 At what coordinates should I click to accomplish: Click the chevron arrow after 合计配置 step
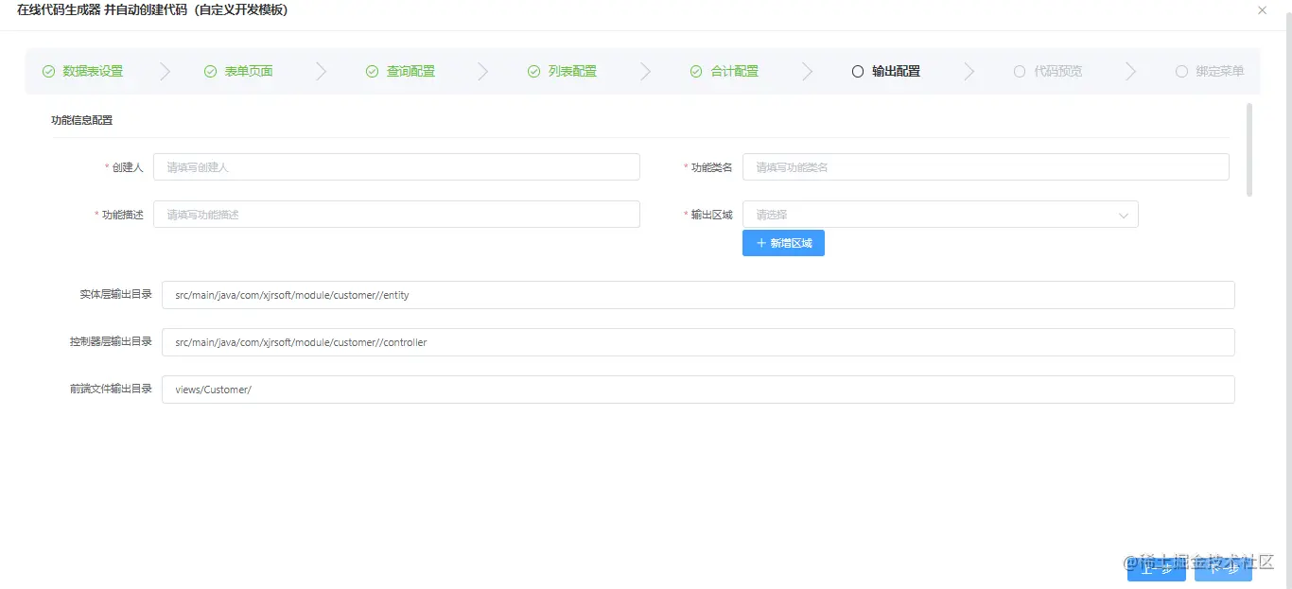click(x=808, y=71)
